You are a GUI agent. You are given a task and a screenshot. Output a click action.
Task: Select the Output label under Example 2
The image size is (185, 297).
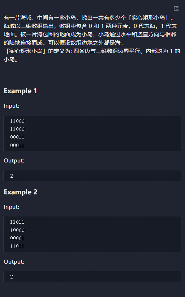click(x=14, y=261)
